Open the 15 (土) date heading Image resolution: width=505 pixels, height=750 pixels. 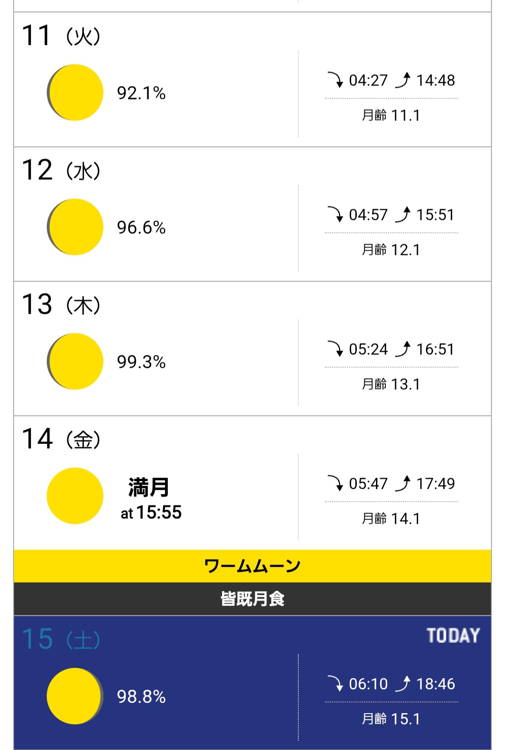pyautogui.click(x=61, y=639)
